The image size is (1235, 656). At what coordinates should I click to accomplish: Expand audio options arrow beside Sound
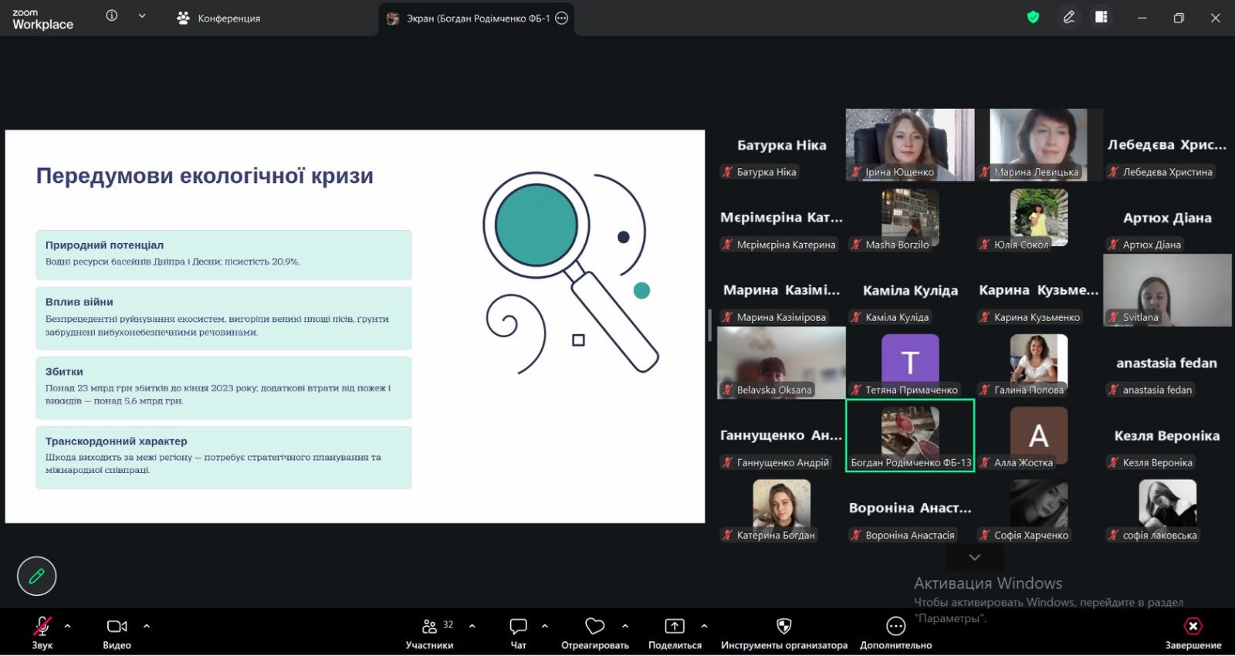tap(68, 626)
